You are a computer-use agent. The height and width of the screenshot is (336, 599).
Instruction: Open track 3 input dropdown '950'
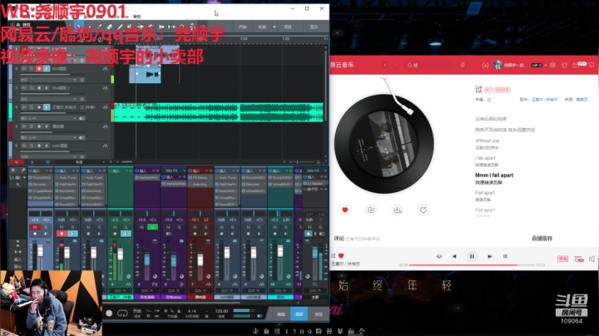click(48, 99)
